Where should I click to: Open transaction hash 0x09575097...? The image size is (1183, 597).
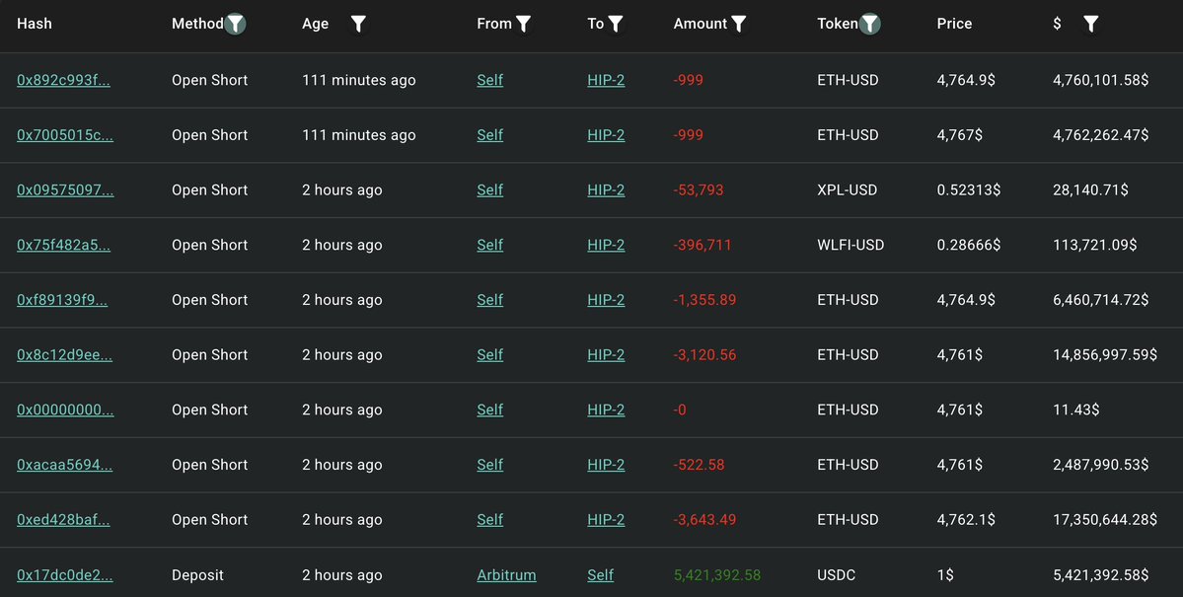click(x=65, y=190)
